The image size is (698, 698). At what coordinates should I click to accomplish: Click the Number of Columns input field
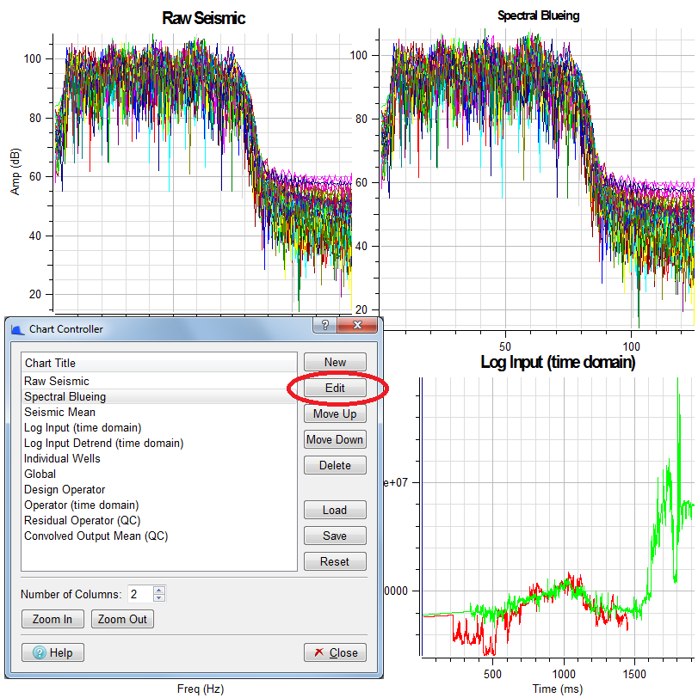pos(139,594)
